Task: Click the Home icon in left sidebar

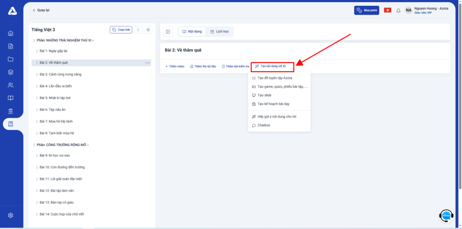Action: tap(11, 33)
